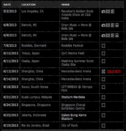The width and height of the screenshot is (126, 131).
Task: Open photos for 5/2/2013 Los Angeles show
Action: coord(103,11)
